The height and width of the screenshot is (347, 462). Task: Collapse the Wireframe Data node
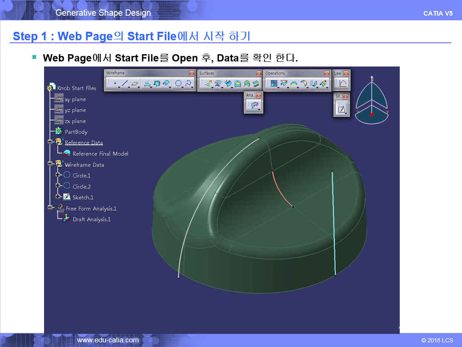[x=50, y=164]
